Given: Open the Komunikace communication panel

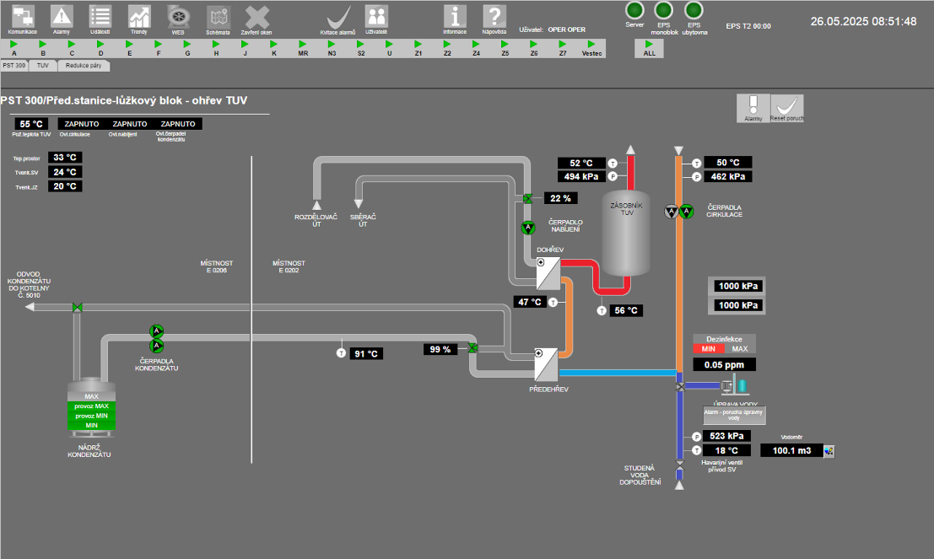Looking at the screenshot, I should (x=23, y=17).
